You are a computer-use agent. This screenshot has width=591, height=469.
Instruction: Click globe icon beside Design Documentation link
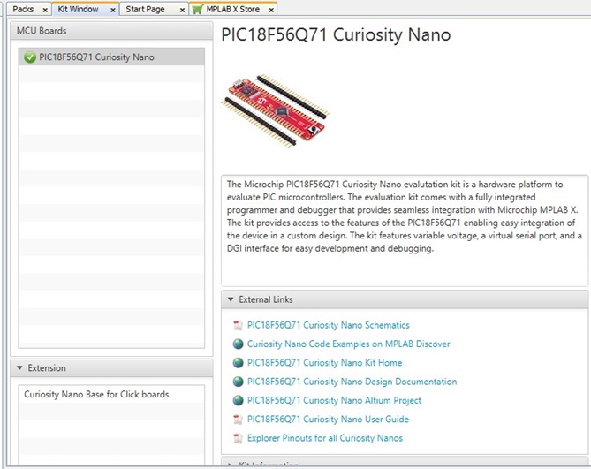(x=238, y=382)
